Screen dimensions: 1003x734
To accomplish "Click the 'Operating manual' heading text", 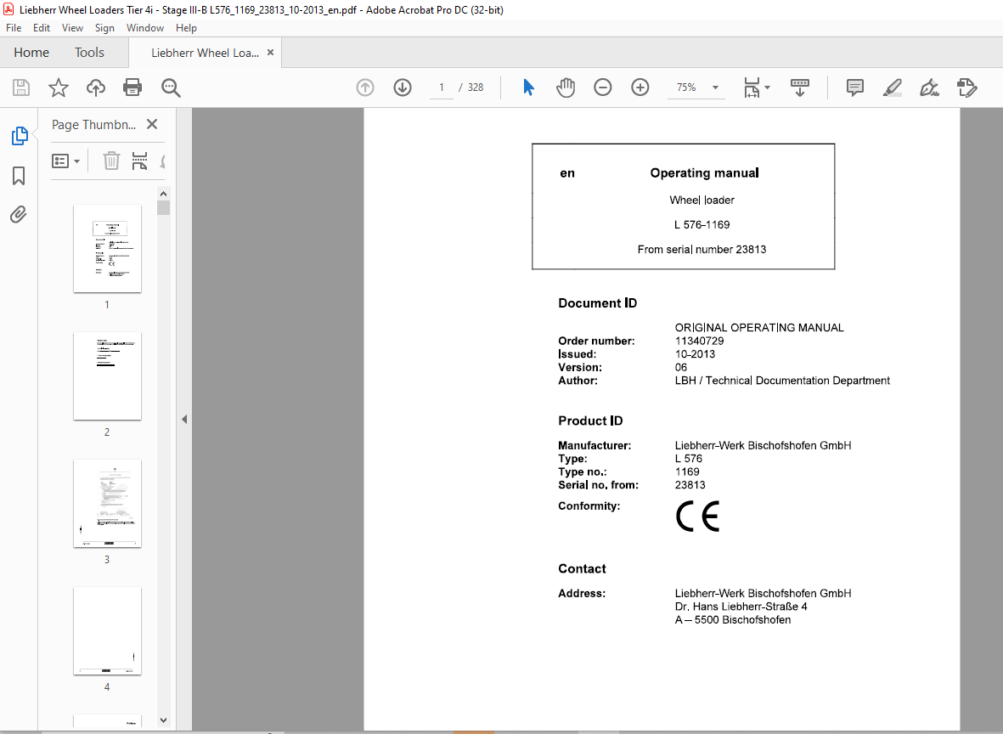I will pyautogui.click(x=704, y=172).
